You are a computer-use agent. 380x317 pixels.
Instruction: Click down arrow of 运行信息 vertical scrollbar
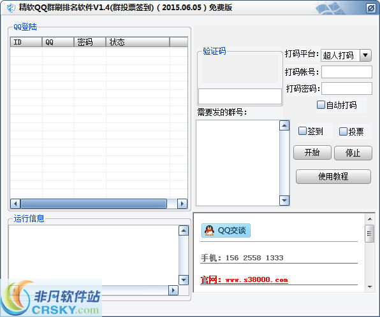point(184,280)
